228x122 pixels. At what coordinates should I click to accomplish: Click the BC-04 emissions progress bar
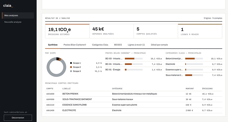click(134, 64)
